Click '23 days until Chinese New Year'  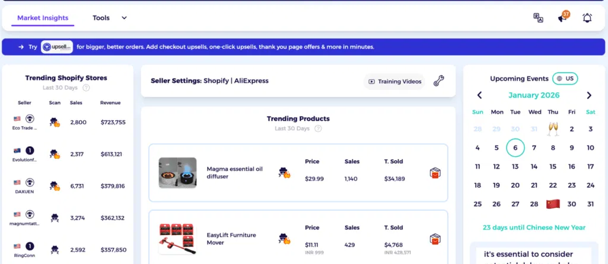coord(534,227)
